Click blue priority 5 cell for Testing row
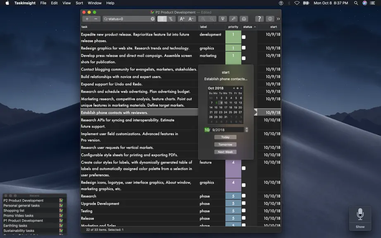The image size is (381, 238). coord(233,211)
